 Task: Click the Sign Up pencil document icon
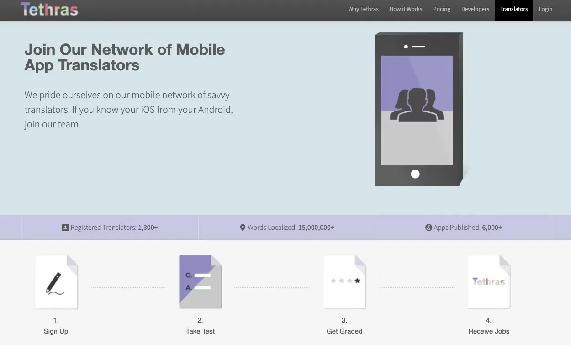[x=56, y=282]
